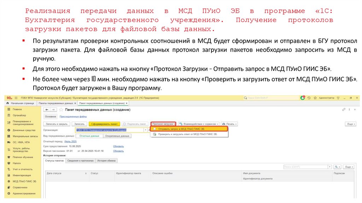This screenshot has width=362, height=203.
Task: Get link to form chain icon
Action: tap(344, 110)
